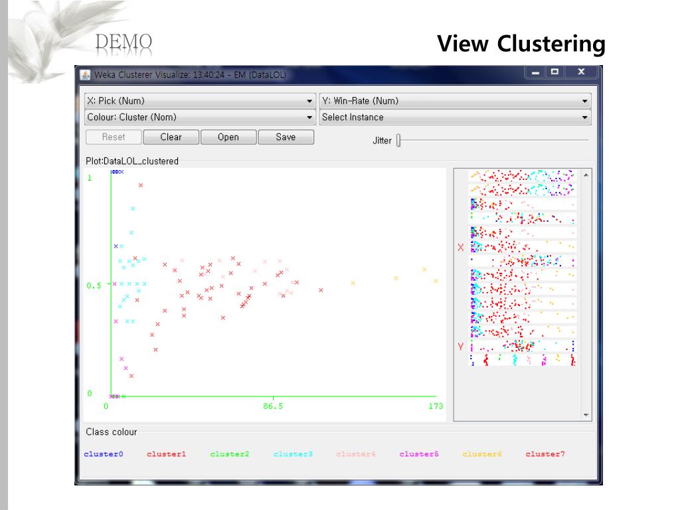Open the Y: Win-Rate (Num) axis dropdown

[455, 101]
